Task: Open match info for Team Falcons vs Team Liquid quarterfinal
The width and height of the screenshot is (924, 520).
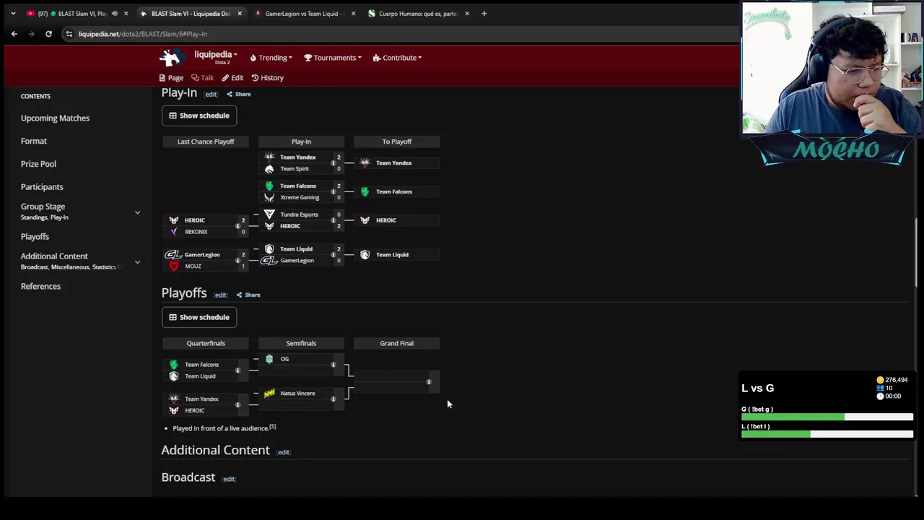Action: tap(237, 370)
